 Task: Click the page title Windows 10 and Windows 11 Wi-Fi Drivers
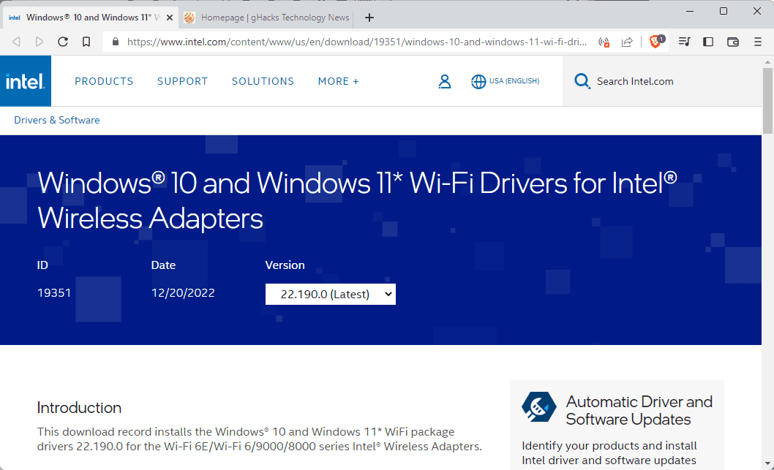pos(357,200)
